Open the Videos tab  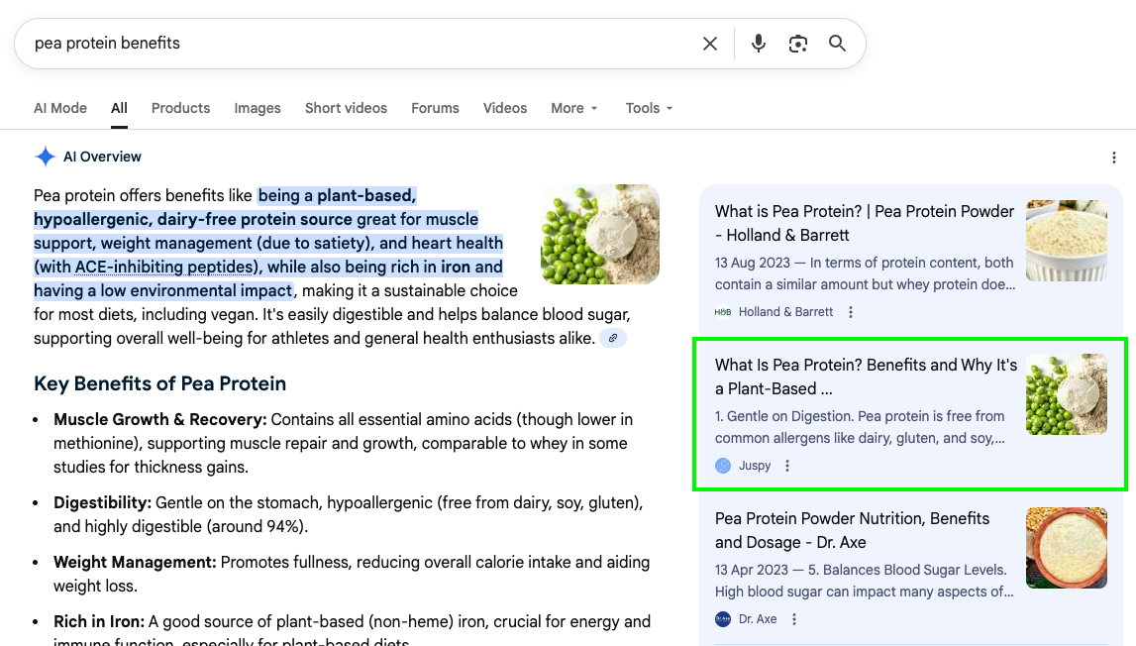[505, 108]
